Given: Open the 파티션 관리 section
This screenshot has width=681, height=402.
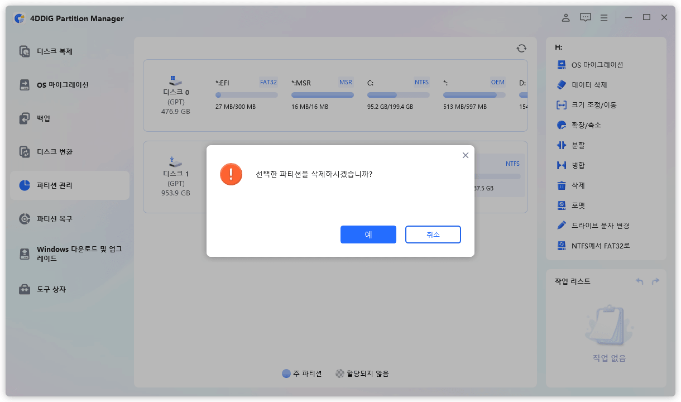Looking at the screenshot, I should (54, 185).
